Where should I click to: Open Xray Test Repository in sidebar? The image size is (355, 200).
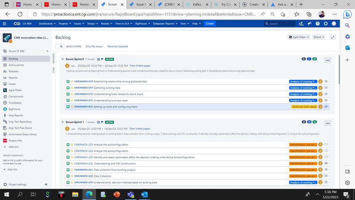[20, 122]
